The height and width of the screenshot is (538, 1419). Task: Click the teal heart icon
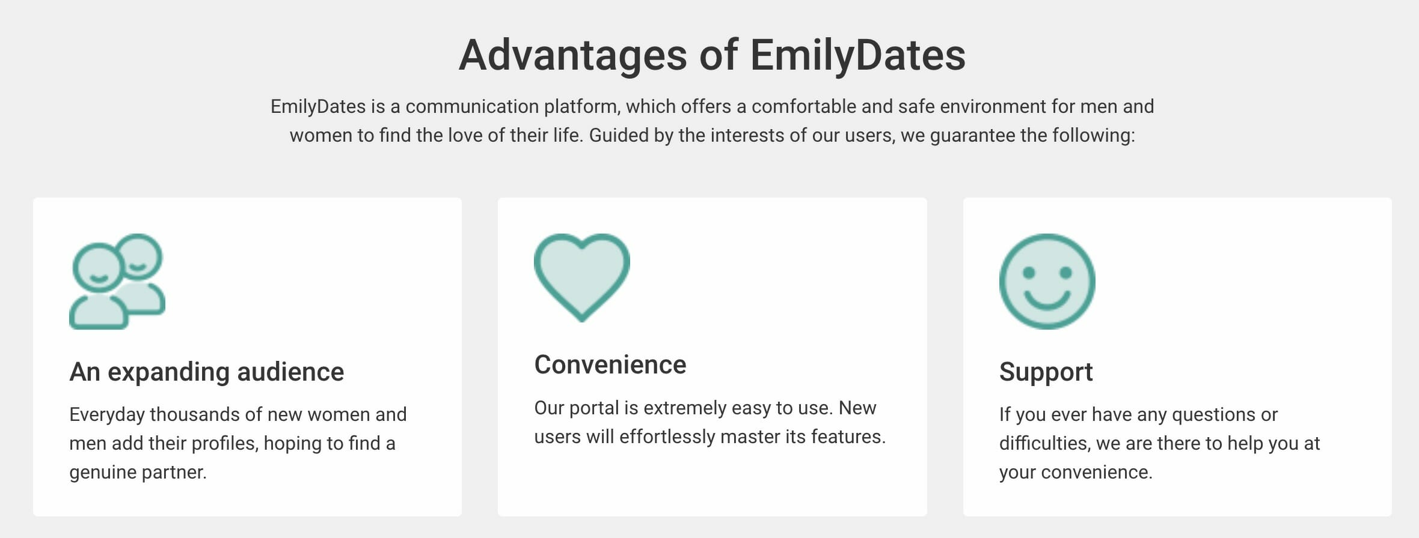581,277
